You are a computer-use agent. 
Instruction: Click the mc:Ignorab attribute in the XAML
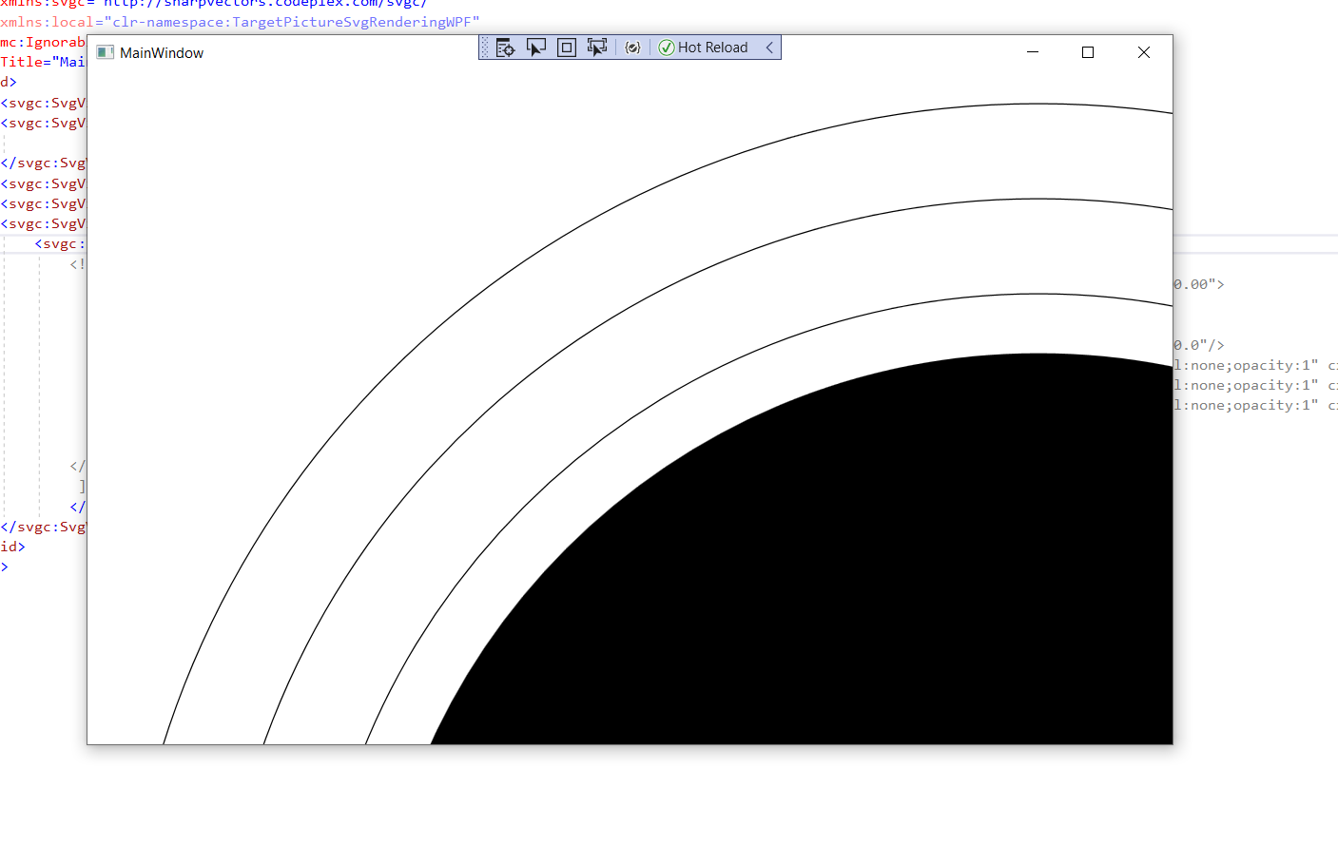[40, 42]
